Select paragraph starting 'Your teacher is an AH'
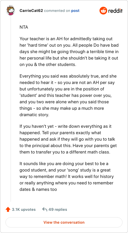The image size is (128, 233). tap(69, 52)
